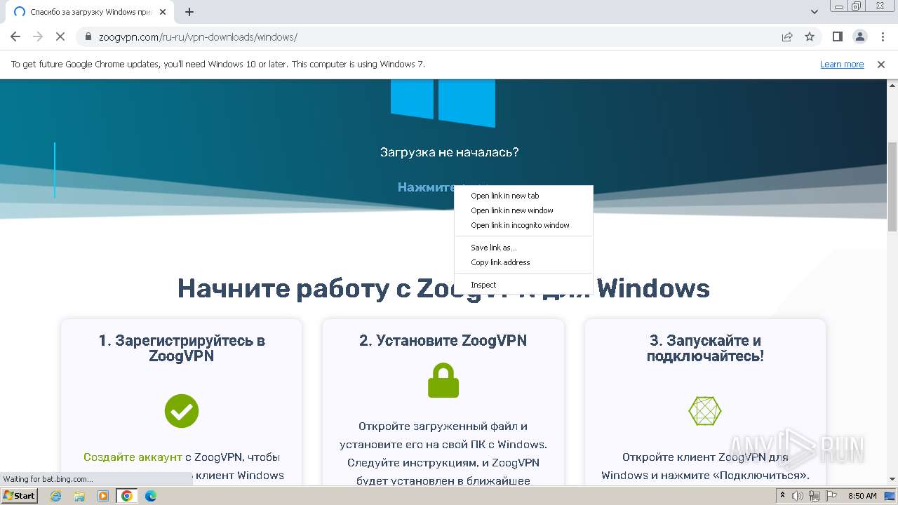Open the browser side panel
The image size is (898, 505).
click(x=837, y=36)
